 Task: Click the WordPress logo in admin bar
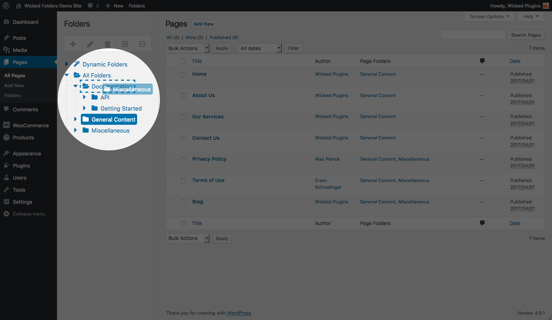[x=6, y=6]
